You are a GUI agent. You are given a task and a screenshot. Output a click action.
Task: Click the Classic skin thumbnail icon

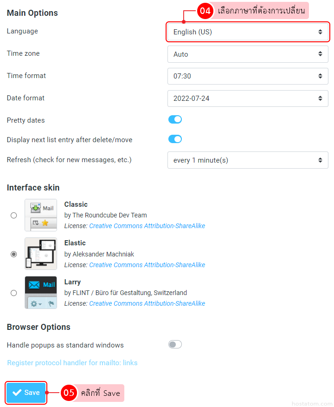point(41,215)
